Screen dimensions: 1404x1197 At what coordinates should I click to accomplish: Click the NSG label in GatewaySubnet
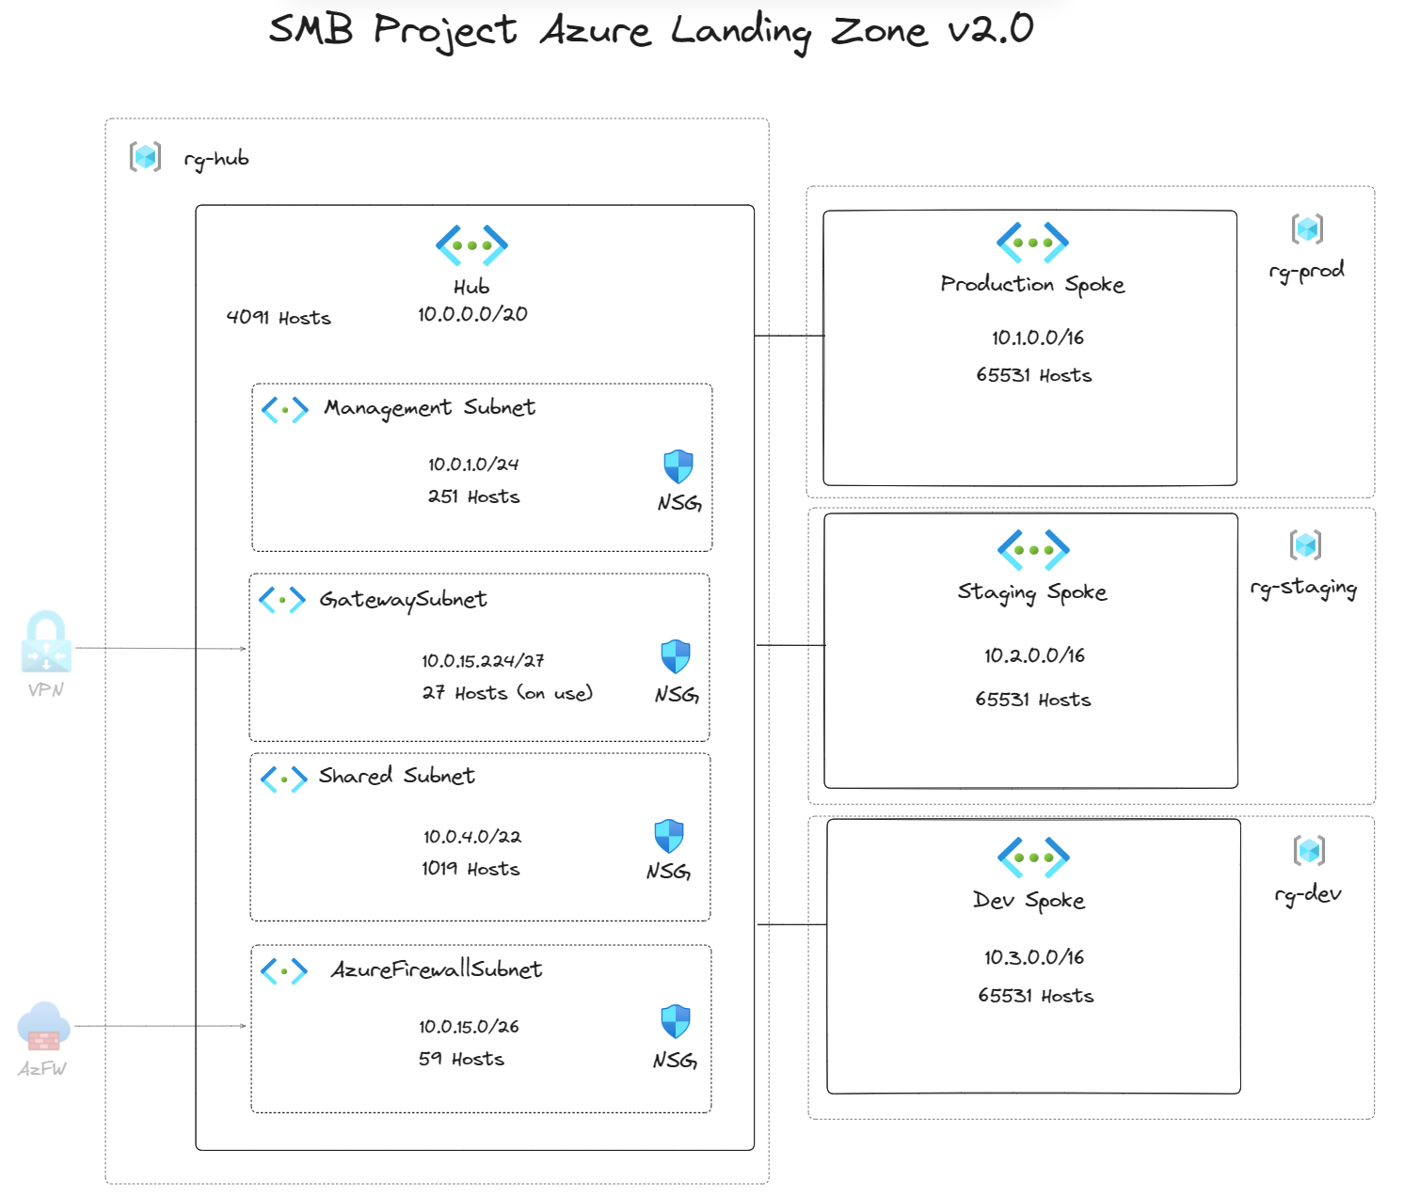click(677, 695)
